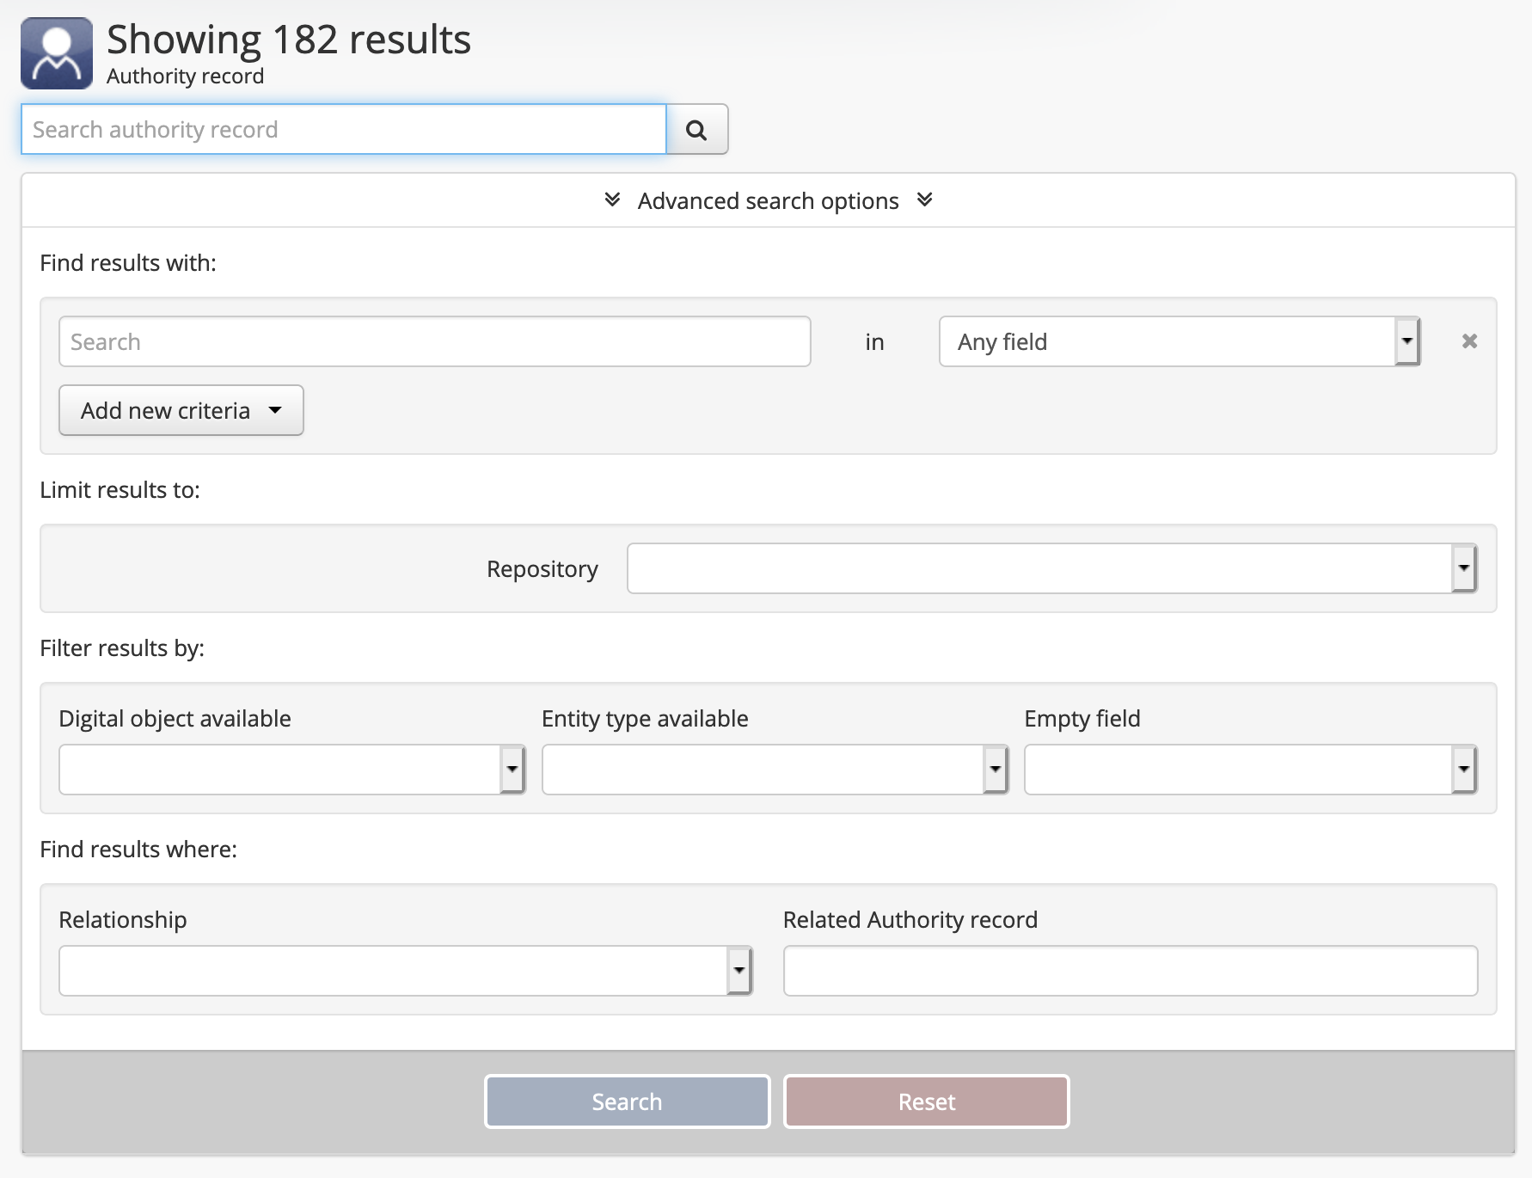Open the Digital object available dropdown
The image size is (1532, 1178).
click(x=291, y=770)
